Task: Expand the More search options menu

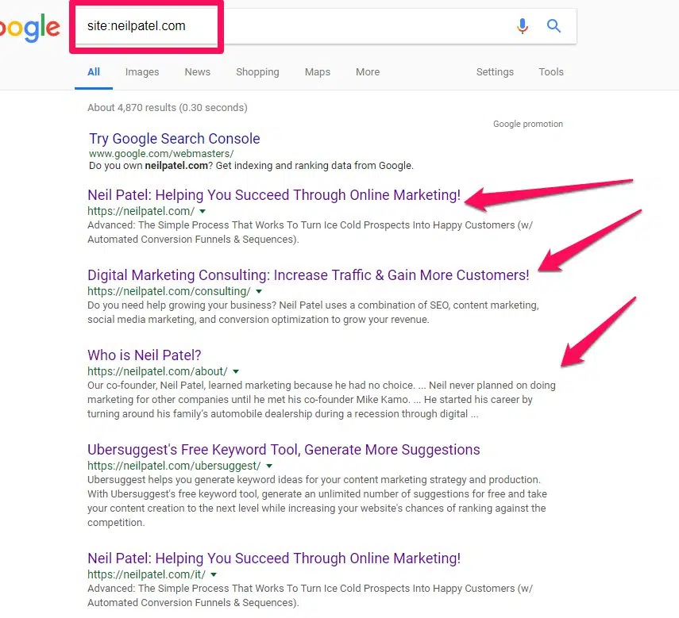Action: pos(368,71)
